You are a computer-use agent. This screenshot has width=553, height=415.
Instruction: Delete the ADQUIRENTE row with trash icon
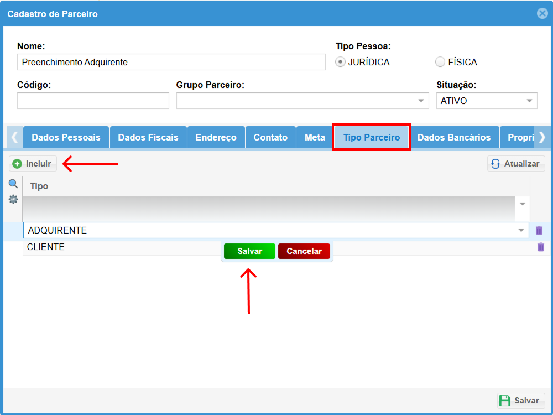coord(539,230)
